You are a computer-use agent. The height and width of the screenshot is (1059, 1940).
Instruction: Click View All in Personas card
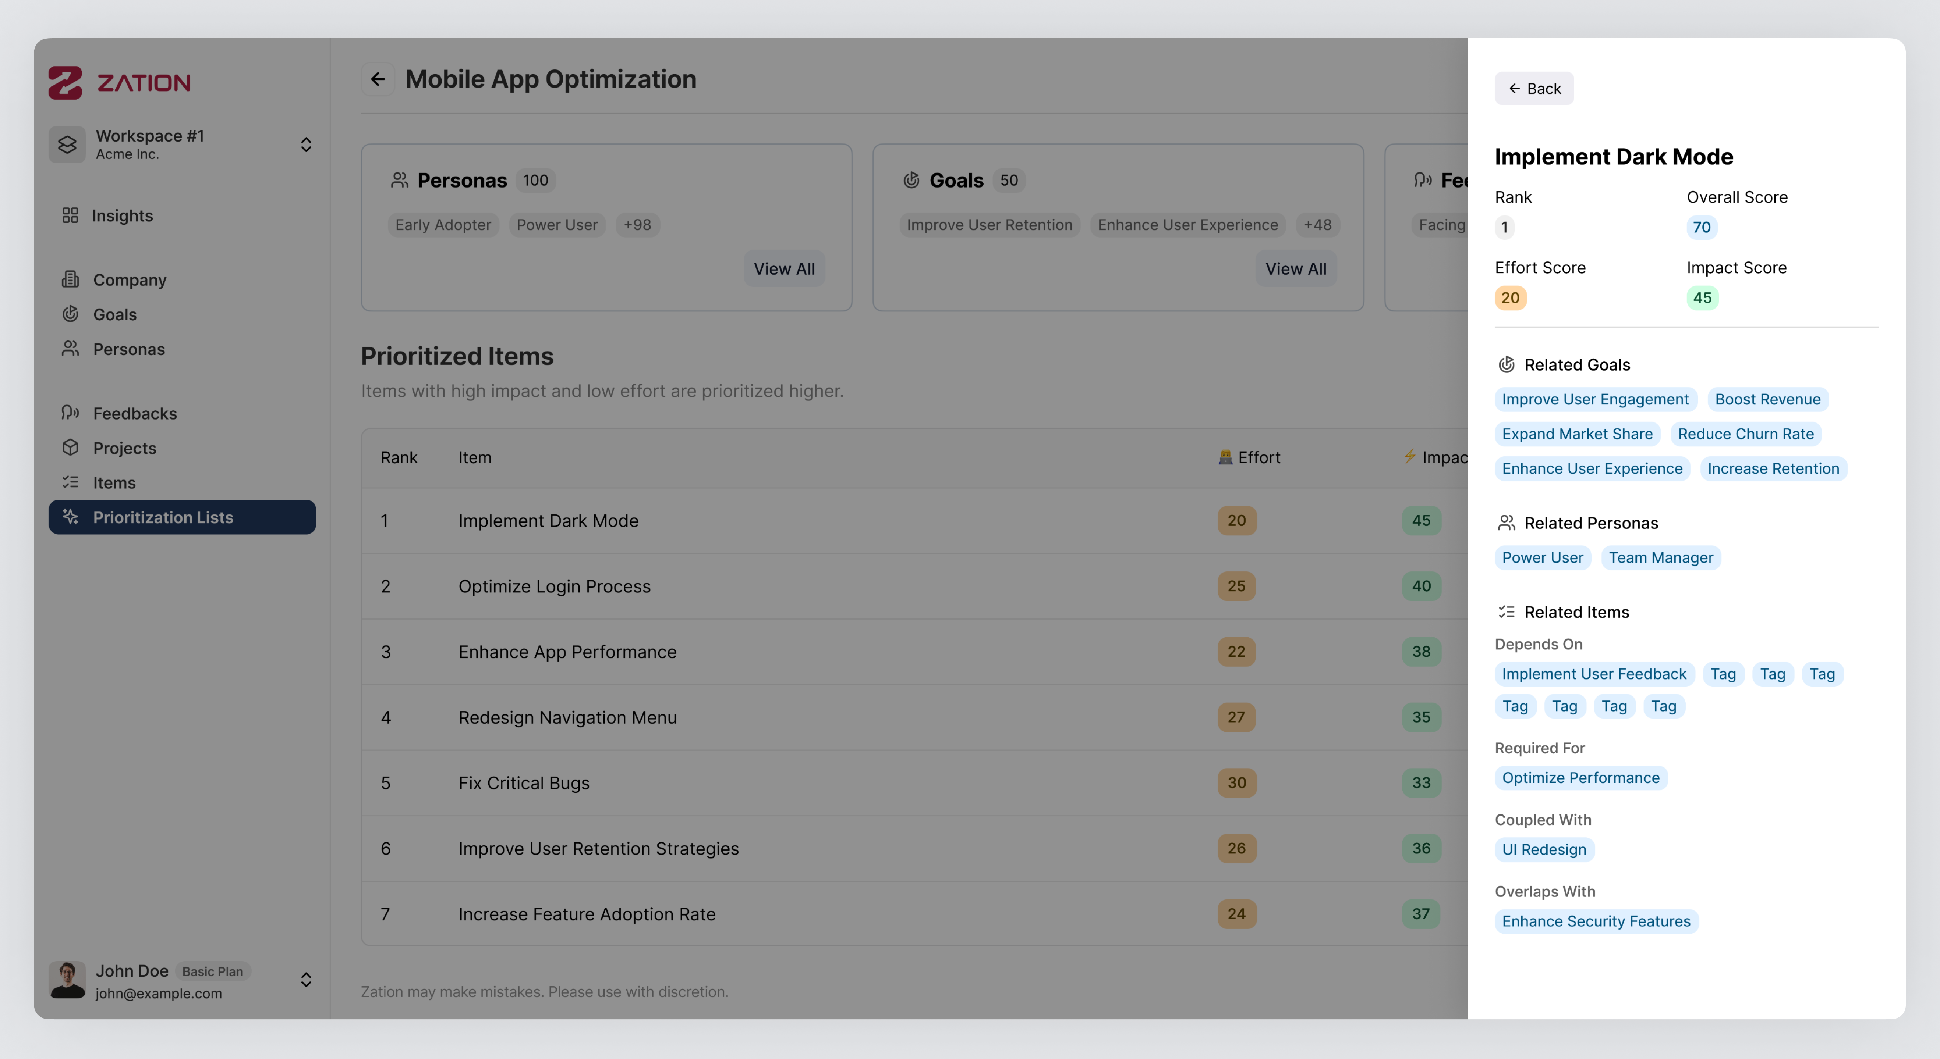coord(783,269)
